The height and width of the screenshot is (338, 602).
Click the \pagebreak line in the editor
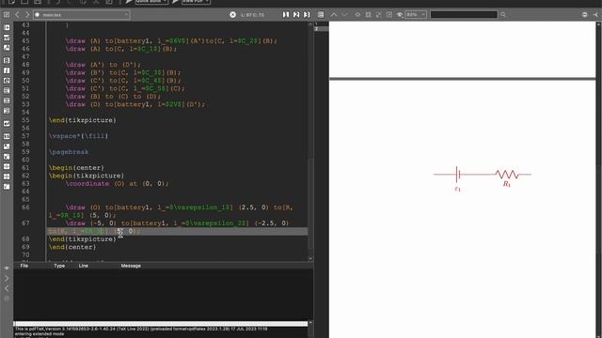coord(69,152)
